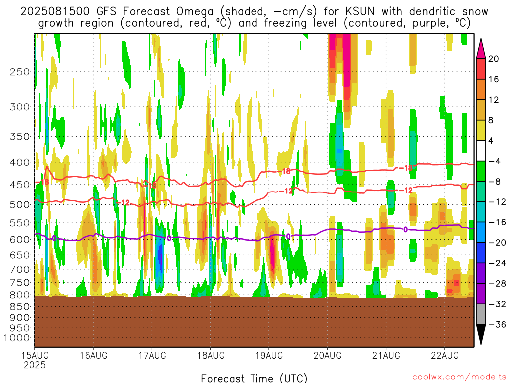The image size is (511, 383).
Task: Click the colorbar value -16
Action: pos(497,222)
